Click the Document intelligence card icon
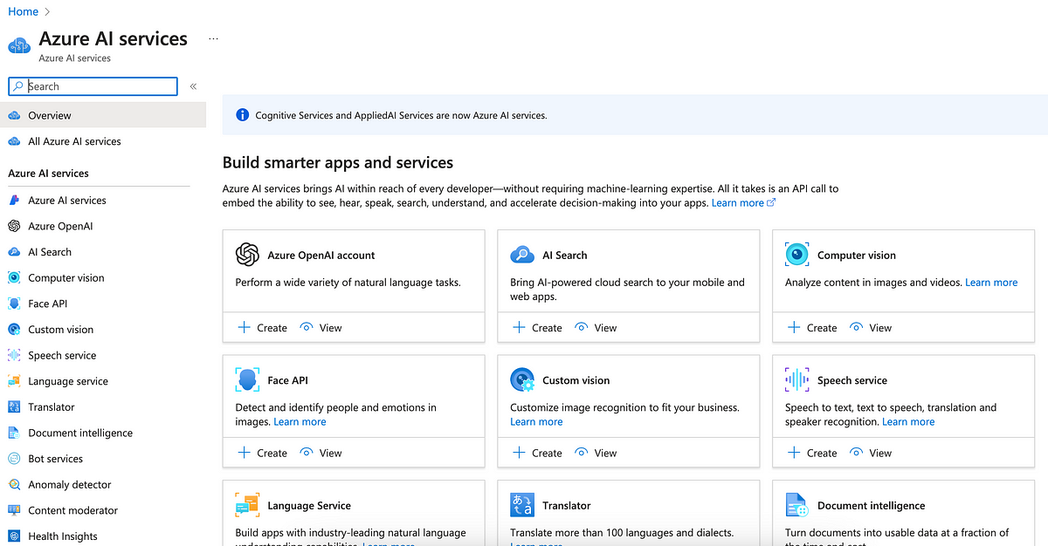The width and height of the screenshot is (1048, 546). click(796, 505)
